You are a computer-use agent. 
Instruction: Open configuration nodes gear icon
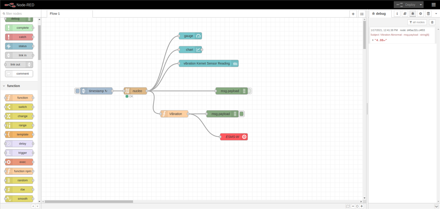421,13
